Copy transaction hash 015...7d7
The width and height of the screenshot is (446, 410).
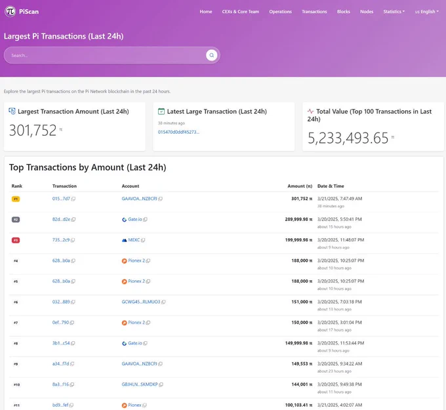click(x=73, y=199)
